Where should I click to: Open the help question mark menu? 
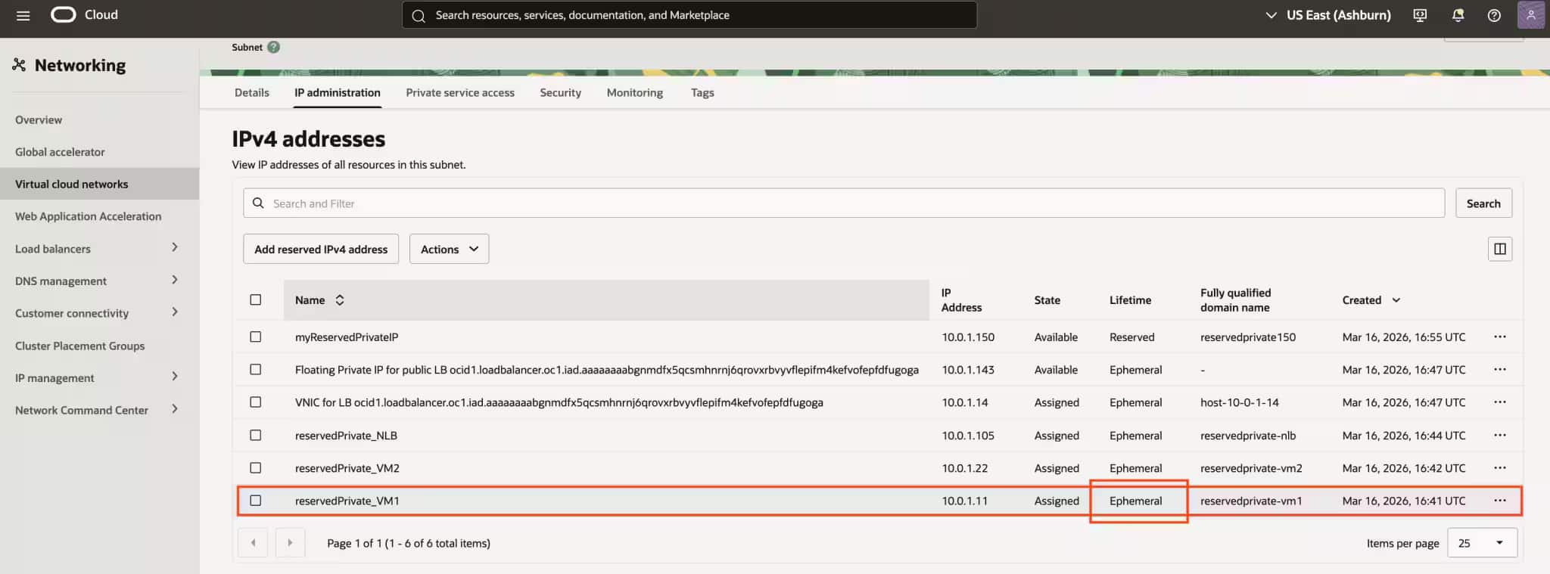point(1494,15)
